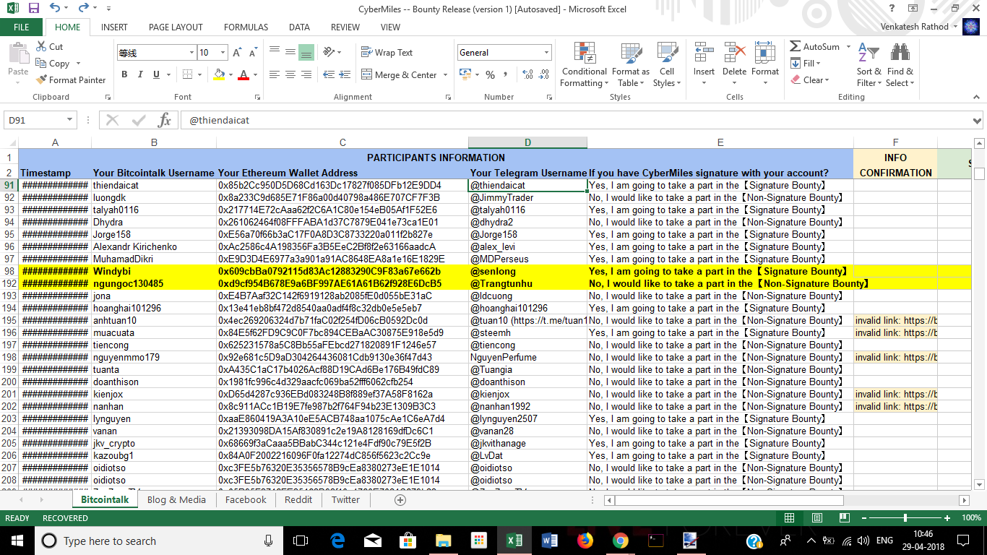The height and width of the screenshot is (555, 987).
Task: Expand the Name Box dropdown arrow
Action: tap(70, 120)
